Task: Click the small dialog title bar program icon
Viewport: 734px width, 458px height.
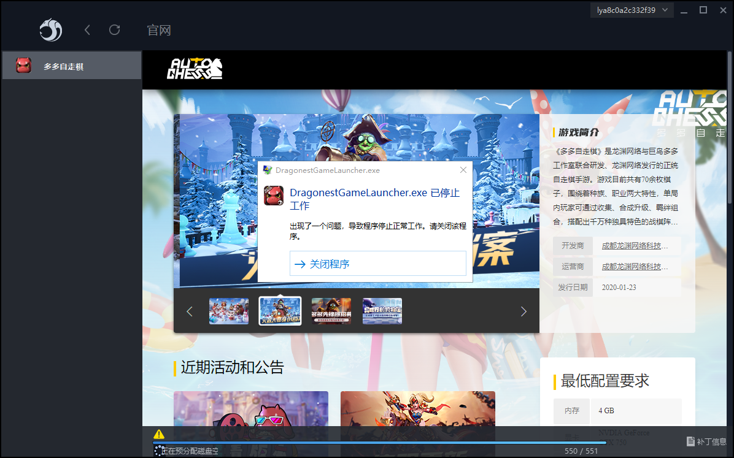Action: 268,170
